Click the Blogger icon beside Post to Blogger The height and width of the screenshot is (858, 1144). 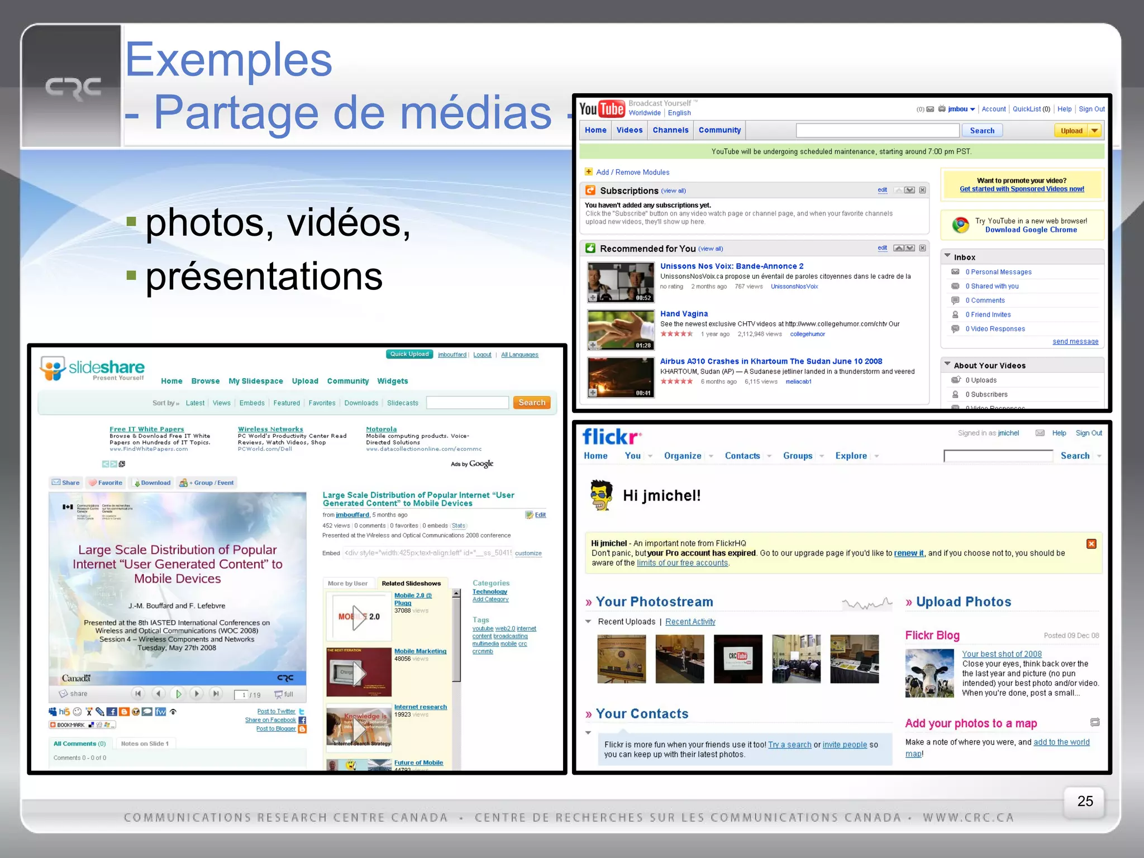click(302, 729)
